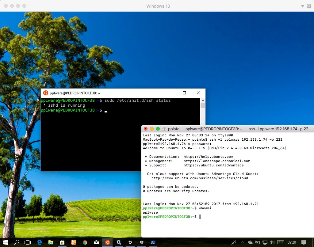Viewport: 314px width, 247px height.
Task: Open the Microsoft Store from the taskbar
Action: click(x=62, y=242)
